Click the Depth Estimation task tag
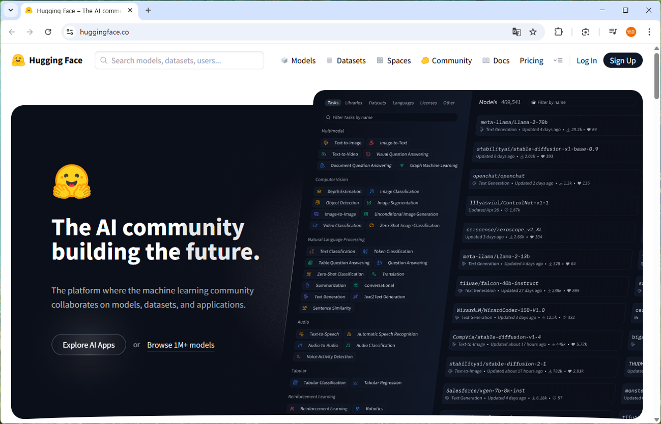 click(x=339, y=192)
